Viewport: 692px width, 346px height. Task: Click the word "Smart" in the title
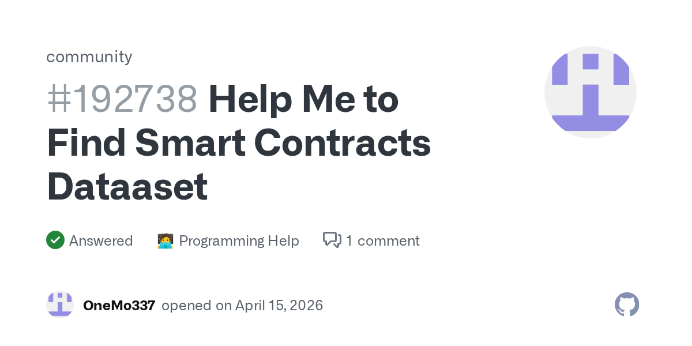pyautogui.click(x=190, y=143)
